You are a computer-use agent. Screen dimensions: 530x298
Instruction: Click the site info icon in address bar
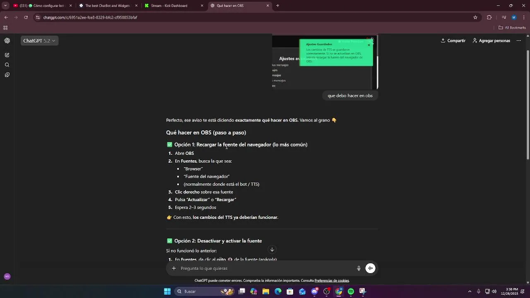click(x=38, y=17)
